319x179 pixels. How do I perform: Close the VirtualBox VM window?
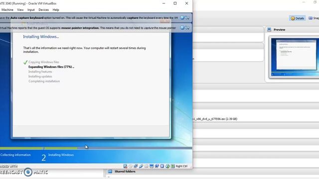tap(186, 3)
